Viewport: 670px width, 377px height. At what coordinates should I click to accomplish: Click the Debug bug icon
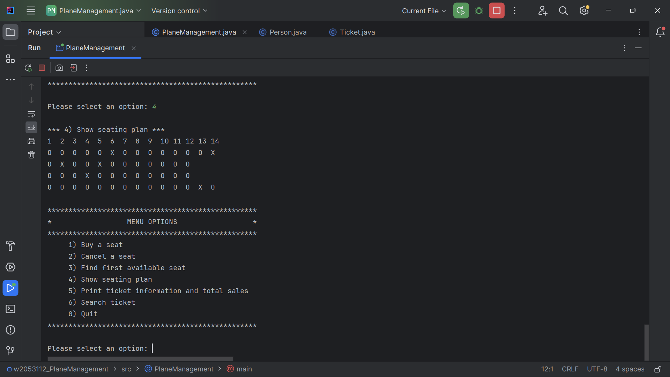tap(479, 10)
